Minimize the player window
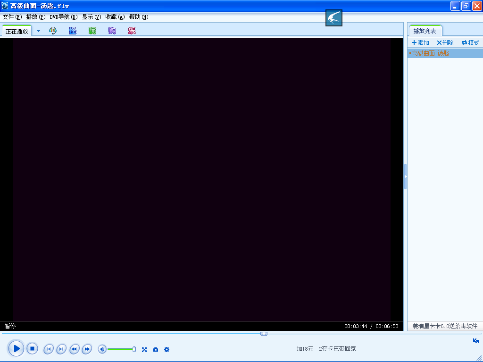The height and width of the screenshot is (362, 483). tap(455, 6)
